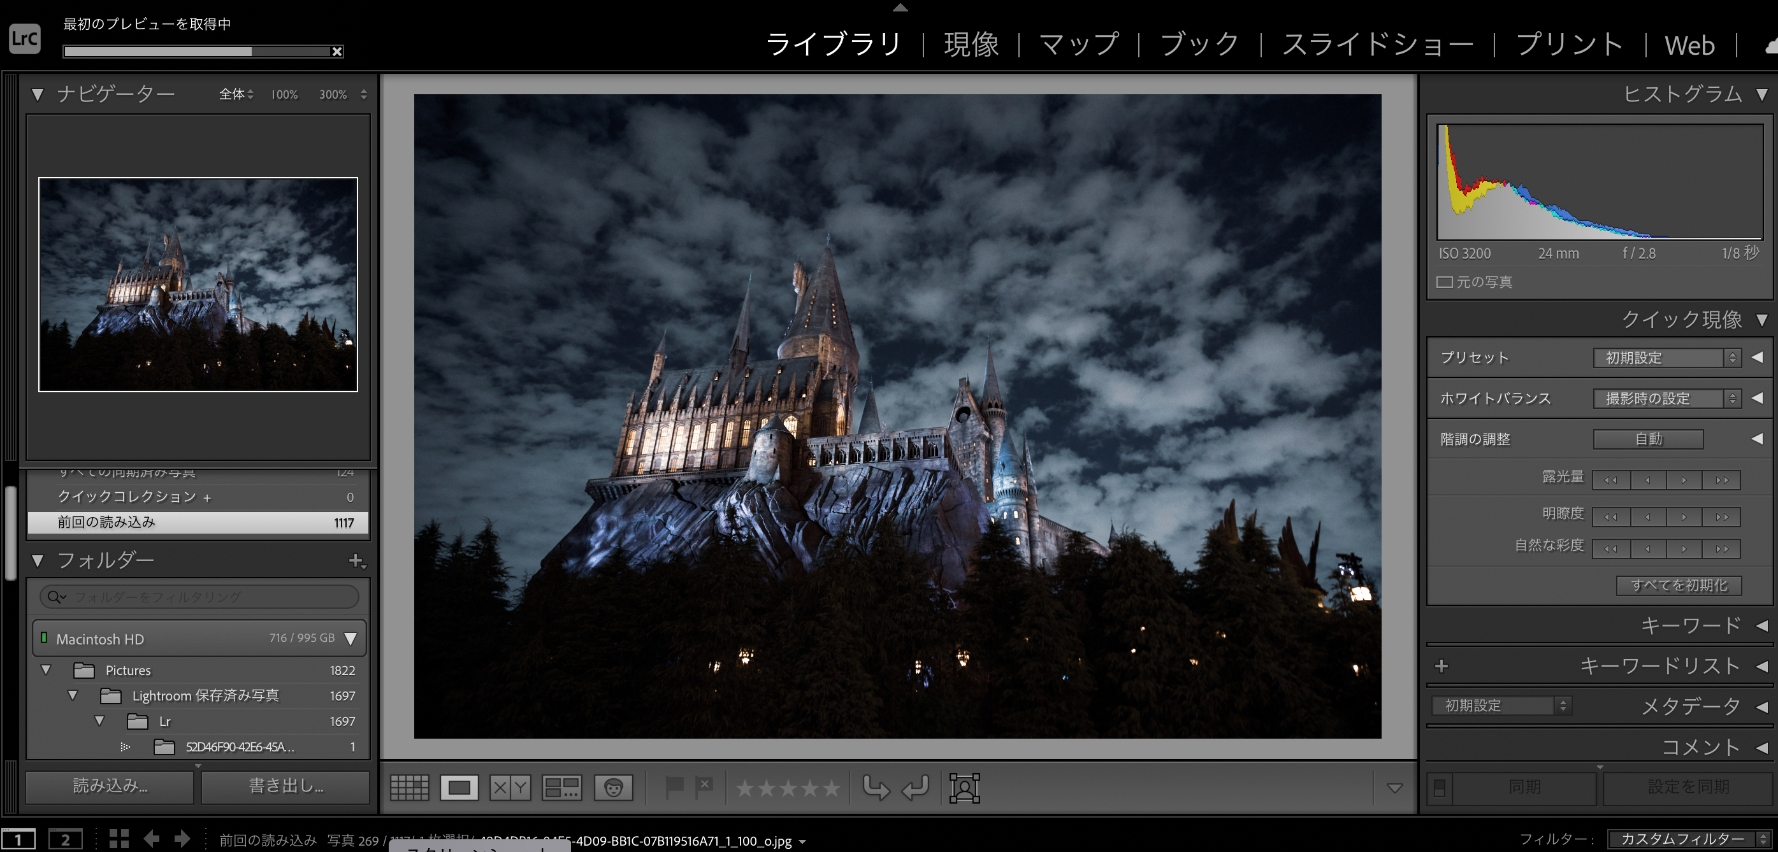This screenshot has width=1778, height=852.
Task: Cancel the preview progress with X
Action: tap(337, 52)
